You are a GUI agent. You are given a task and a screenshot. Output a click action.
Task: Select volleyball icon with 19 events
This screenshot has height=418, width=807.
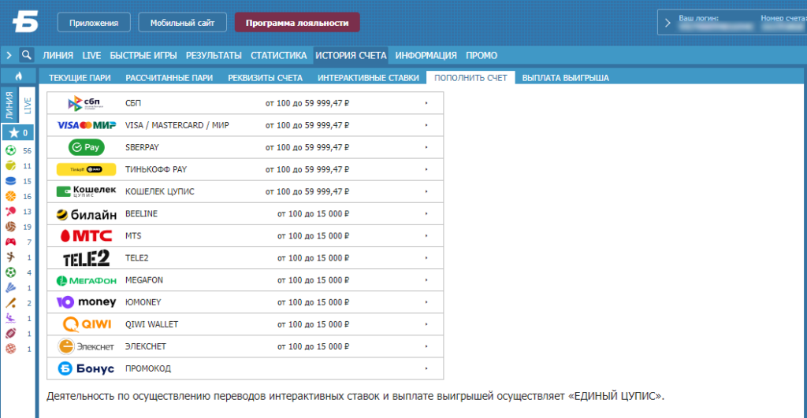[11, 227]
